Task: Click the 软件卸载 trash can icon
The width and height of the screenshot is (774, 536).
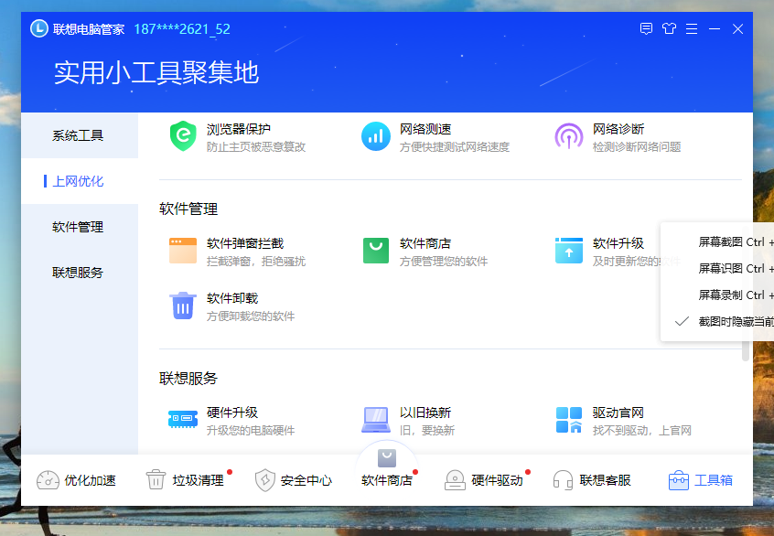Action: click(x=183, y=306)
